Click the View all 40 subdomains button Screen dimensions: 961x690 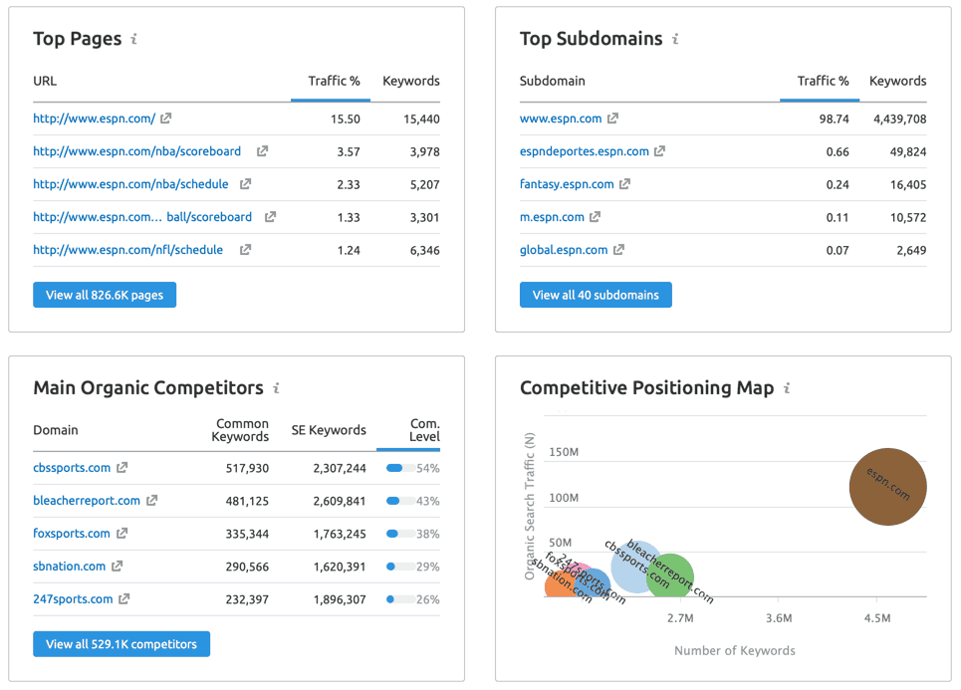click(x=595, y=295)
